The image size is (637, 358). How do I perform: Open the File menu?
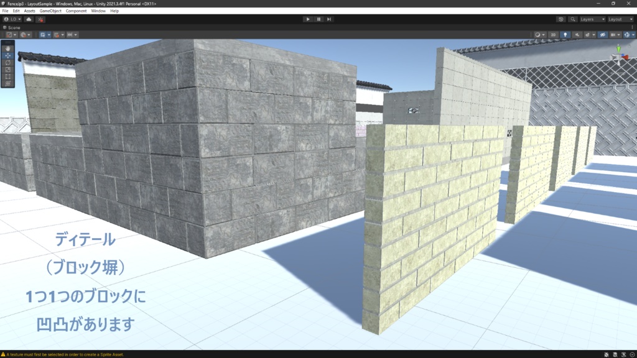click(5, 11)
